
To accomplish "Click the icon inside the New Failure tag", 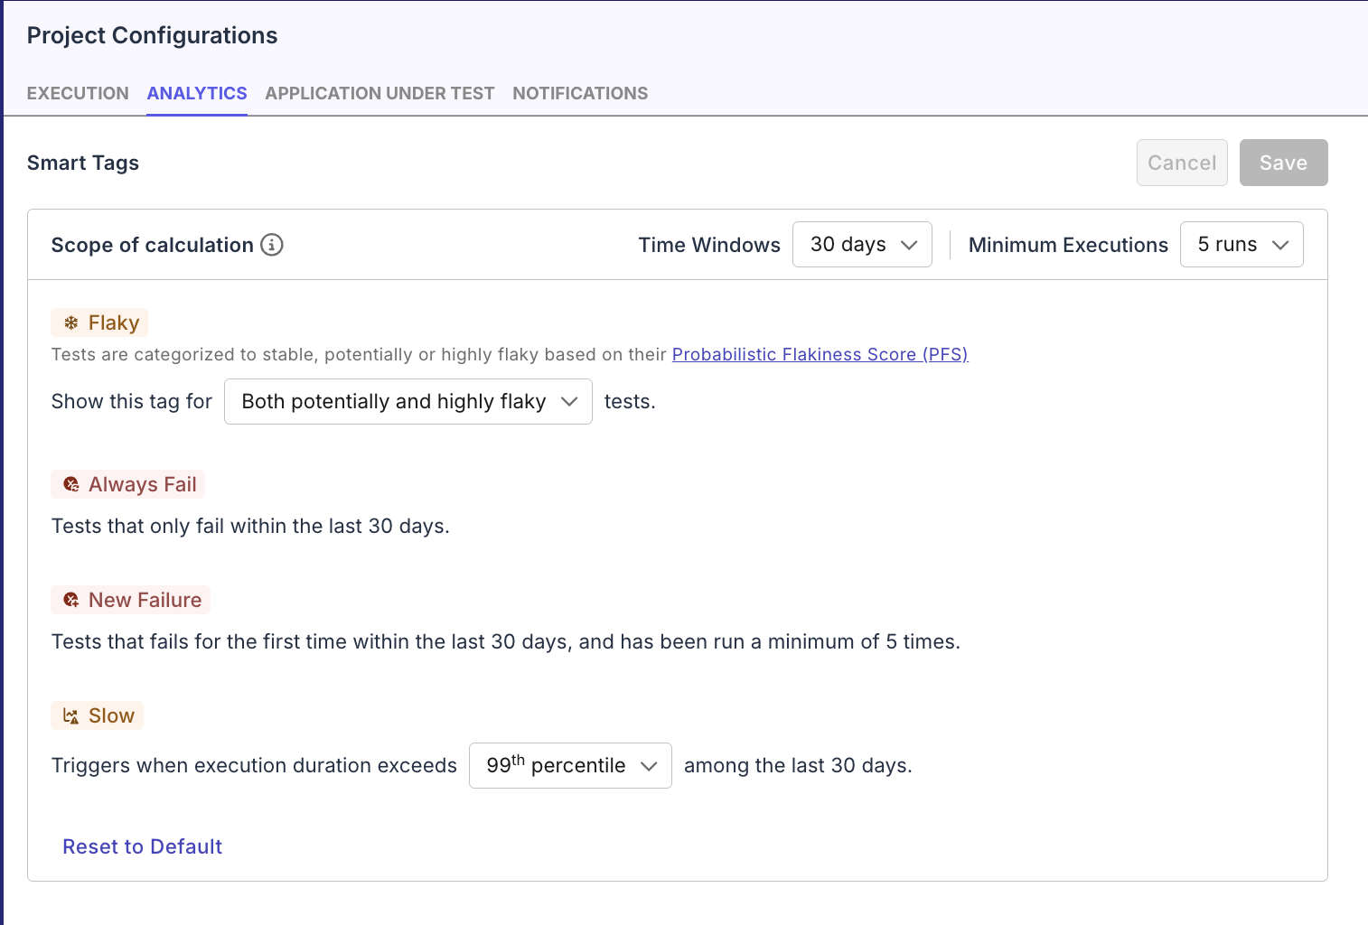I will (x=70, y=599).
